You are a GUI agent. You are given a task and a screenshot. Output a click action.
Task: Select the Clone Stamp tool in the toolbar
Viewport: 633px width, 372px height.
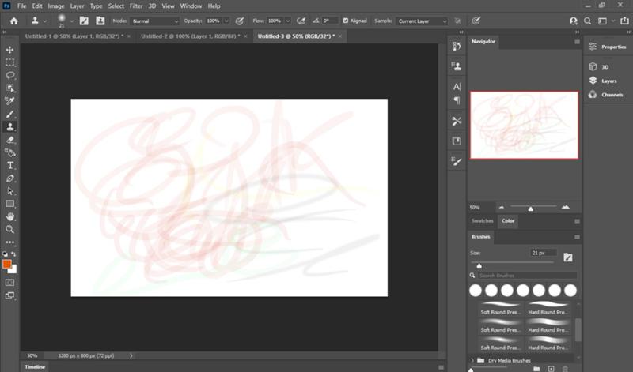pyautogui.click(x=10, y=127)
